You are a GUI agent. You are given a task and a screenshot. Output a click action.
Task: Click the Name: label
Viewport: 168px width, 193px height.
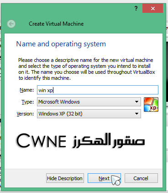[x=26, y=90]
